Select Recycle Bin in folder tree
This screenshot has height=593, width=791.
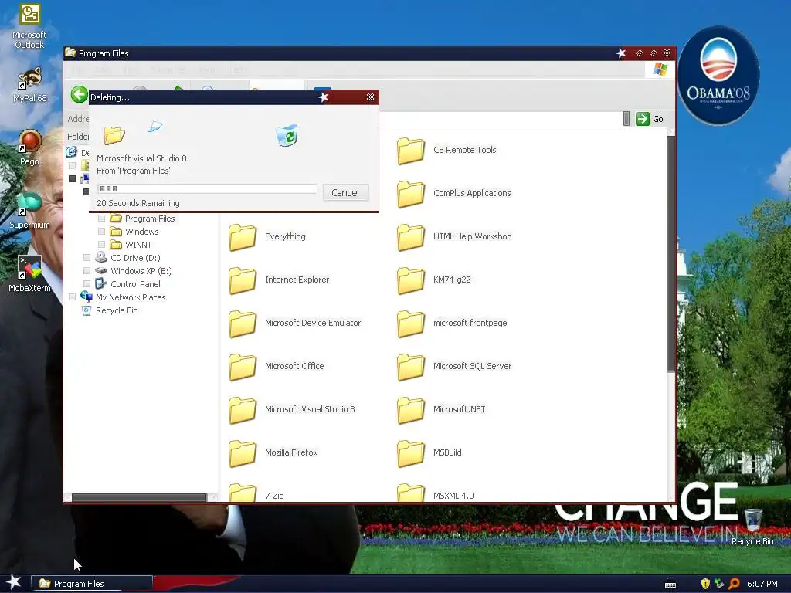point(110,310)
